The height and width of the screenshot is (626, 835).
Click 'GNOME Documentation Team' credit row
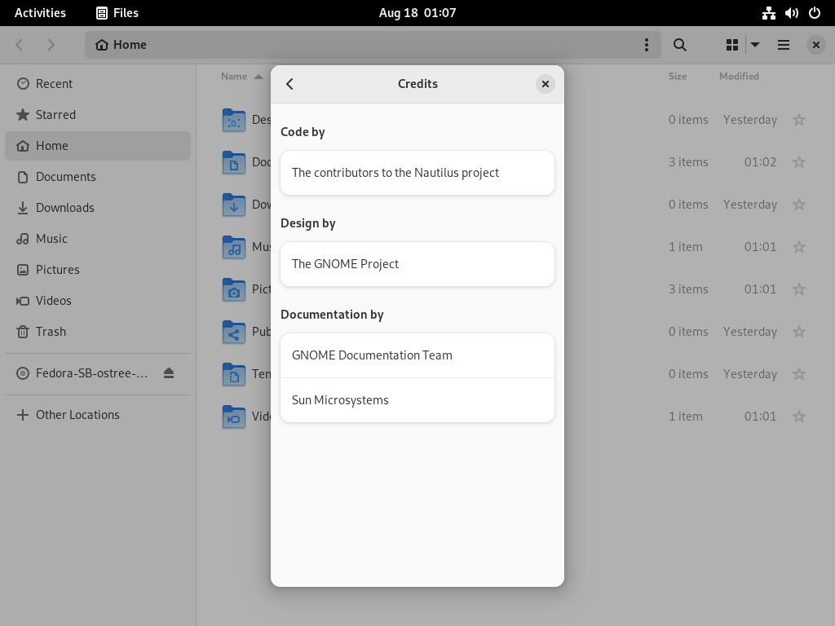click(x=417, y=355)
